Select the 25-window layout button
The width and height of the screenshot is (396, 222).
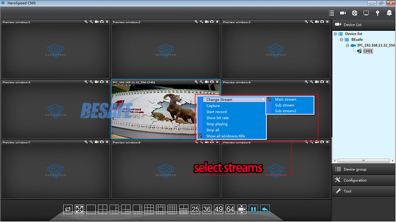195,209
